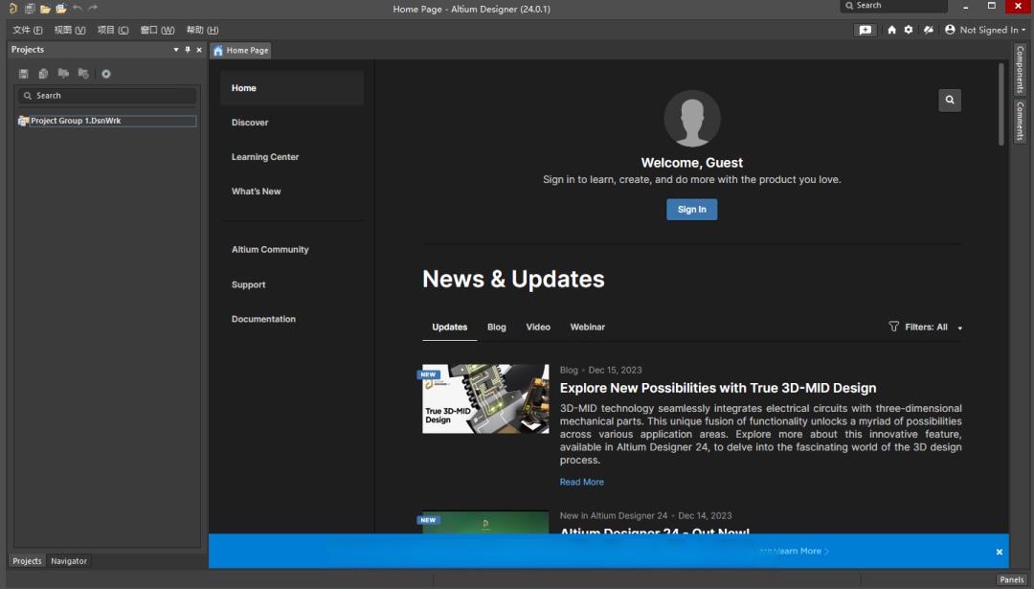Select Home in the home page sidebar
This screenshot has width=1034, height=589.
tap(292, 88)
